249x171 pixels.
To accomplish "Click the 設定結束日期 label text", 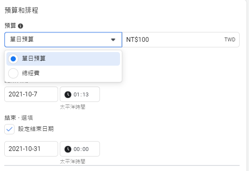I will 36,129.
